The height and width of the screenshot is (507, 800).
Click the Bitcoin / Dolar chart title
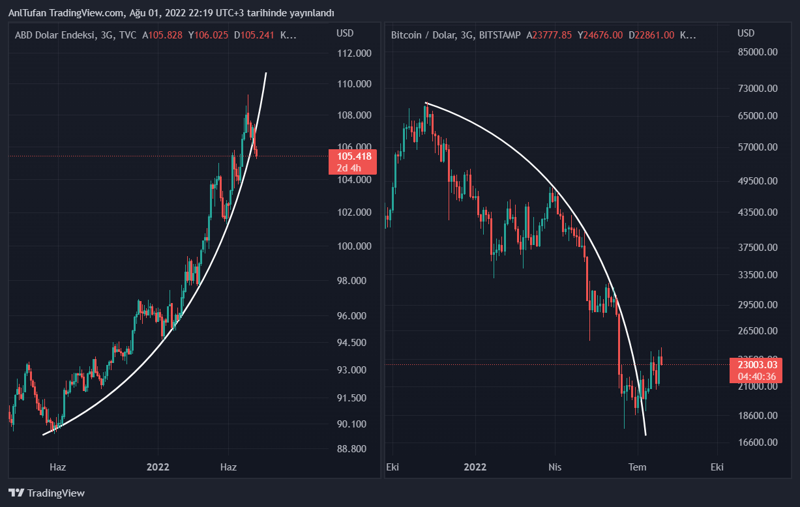(454, 35)
